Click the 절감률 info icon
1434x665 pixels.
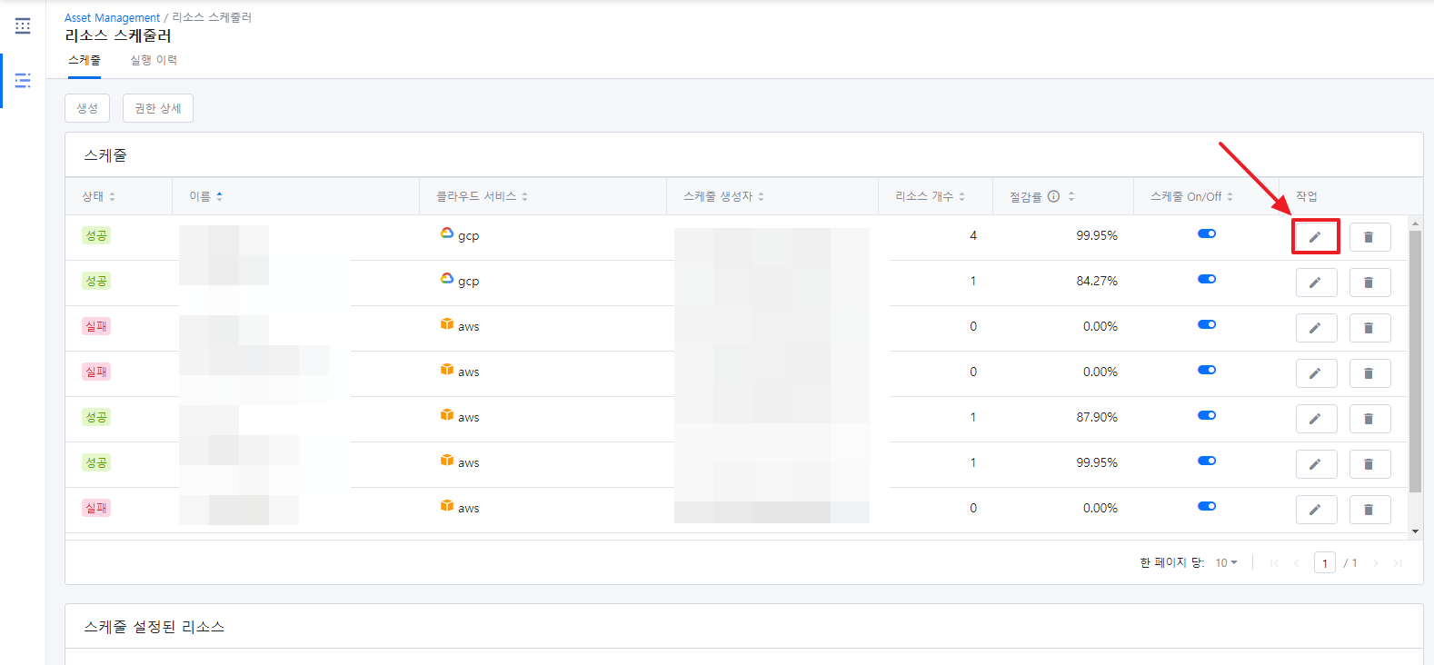(1053, 196)
